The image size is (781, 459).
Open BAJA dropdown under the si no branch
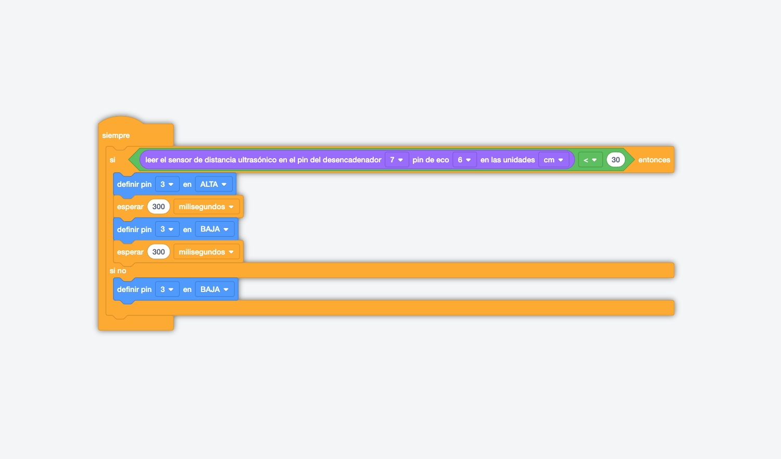coord(215,289)
